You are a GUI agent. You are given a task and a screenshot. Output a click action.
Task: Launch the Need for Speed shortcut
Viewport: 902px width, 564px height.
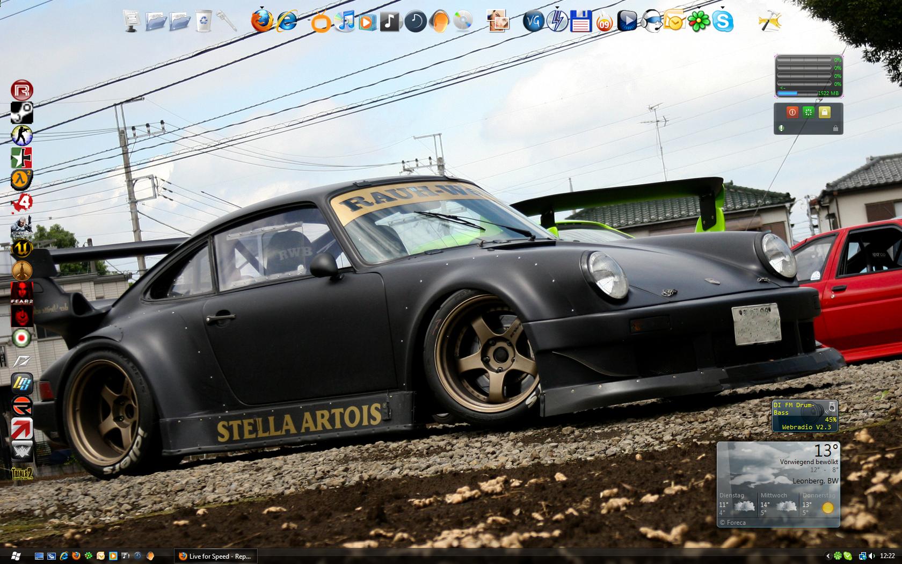pos(22,360)
